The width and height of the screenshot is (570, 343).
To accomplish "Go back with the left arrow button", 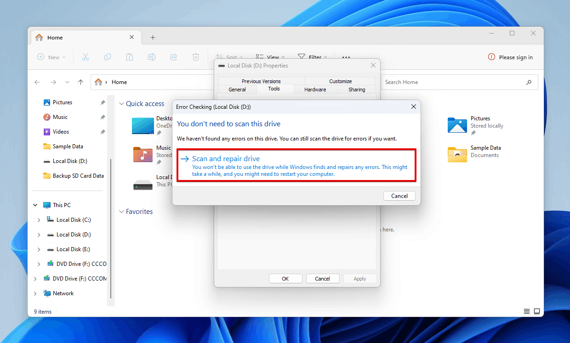I will click(38, 82).
